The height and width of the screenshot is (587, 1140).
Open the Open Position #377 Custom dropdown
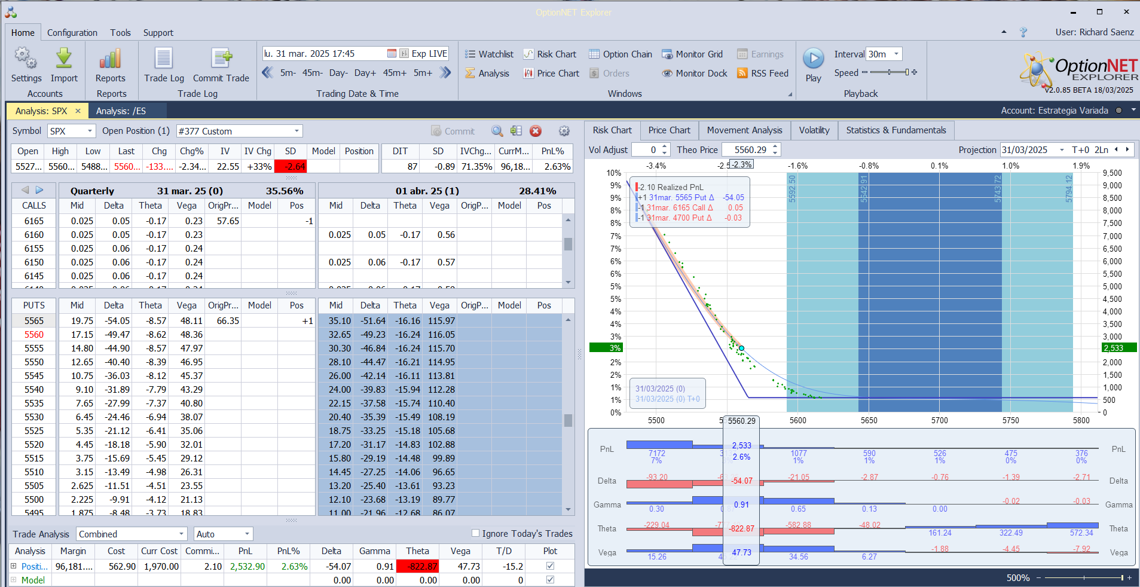(297, 131)
